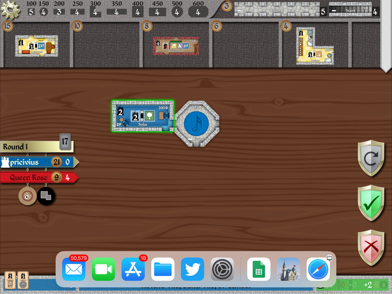Image resolution: width=392 pixels, height=294 pixels.
Task: Select the 600 size room stack
Action: tap(198, 12)
